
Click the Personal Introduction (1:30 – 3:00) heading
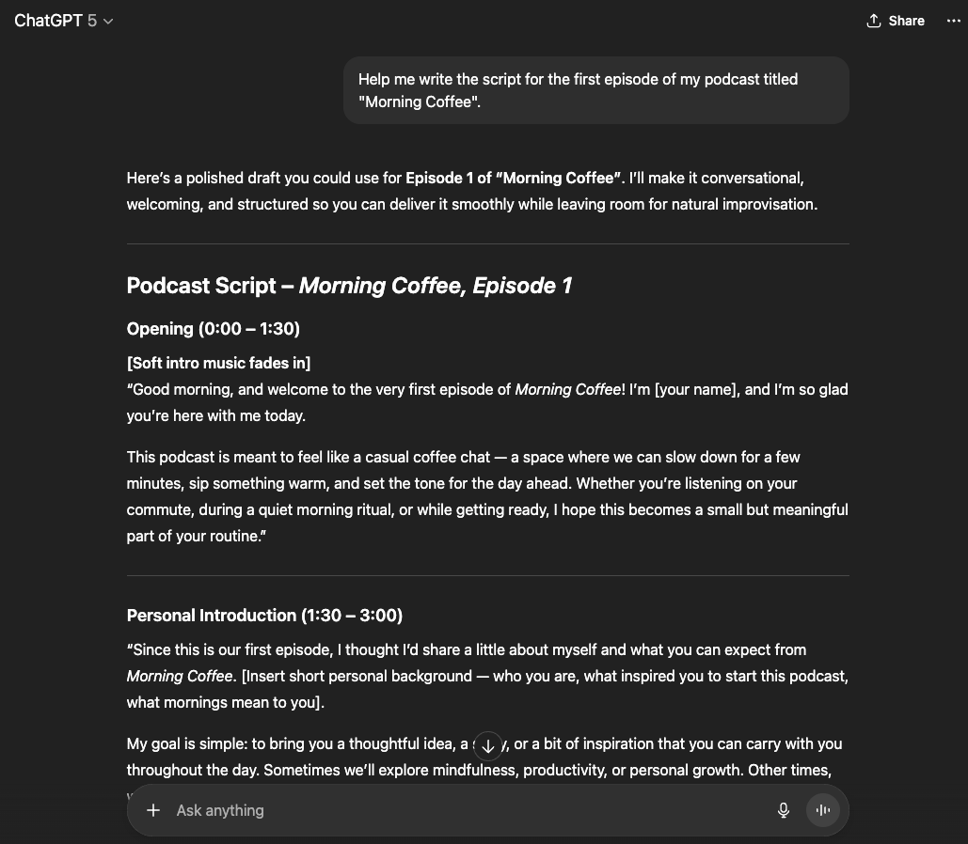[264, 615]
